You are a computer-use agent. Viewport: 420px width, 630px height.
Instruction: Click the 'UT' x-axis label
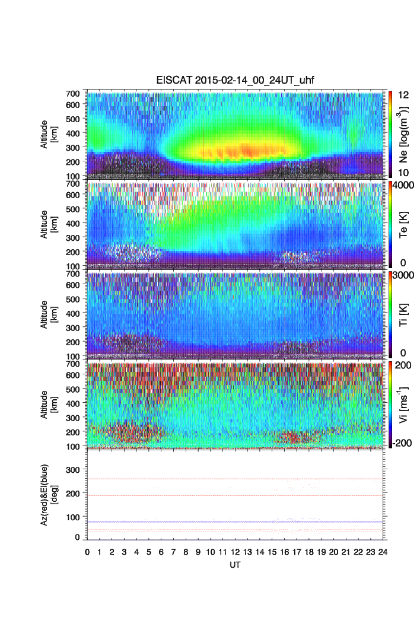click(x=235, y=565)
